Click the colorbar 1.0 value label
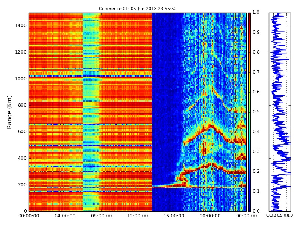Image resolution: width=300 pixels, height=225 pixels. tap(256, 12)
